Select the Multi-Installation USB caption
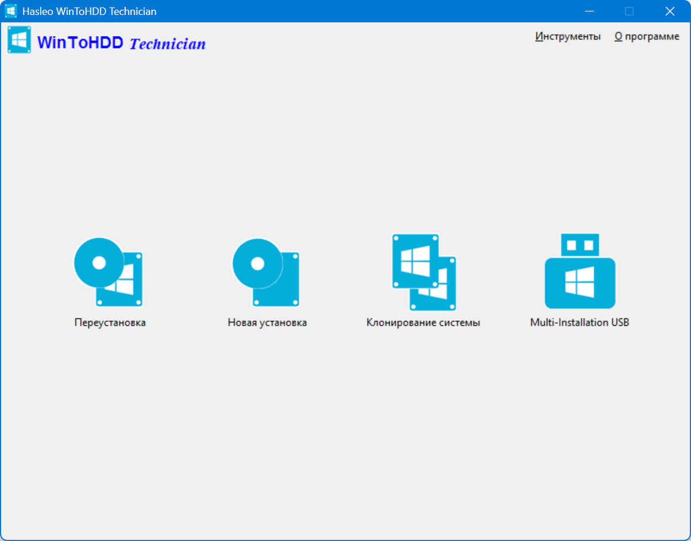 tap(580, 323)
